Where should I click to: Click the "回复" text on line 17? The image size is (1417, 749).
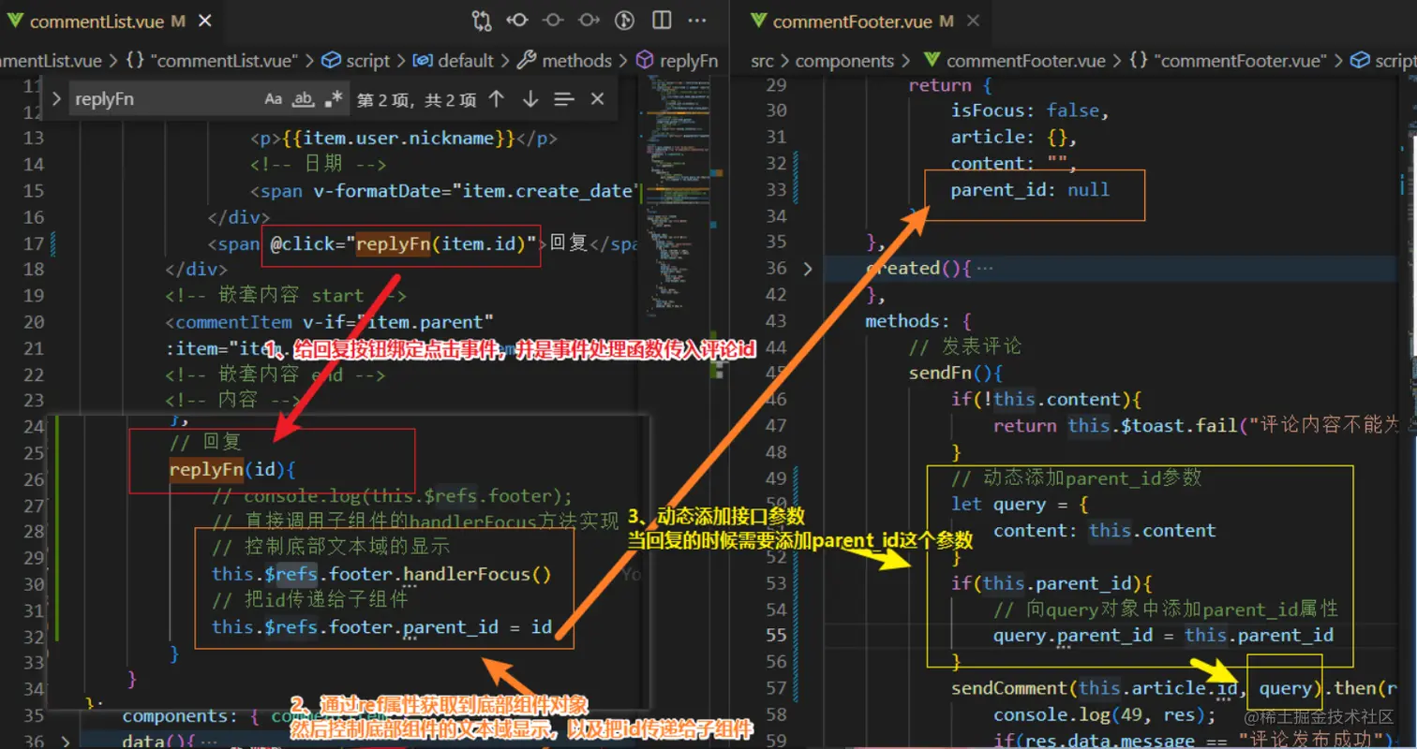[568, 243]
